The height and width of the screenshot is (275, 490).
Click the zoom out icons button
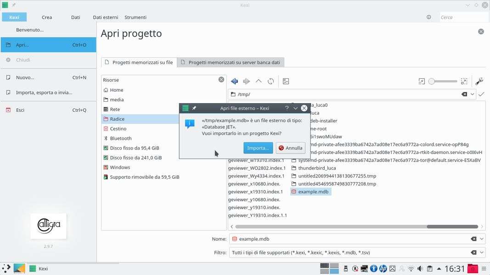click(x=422, y=82)
